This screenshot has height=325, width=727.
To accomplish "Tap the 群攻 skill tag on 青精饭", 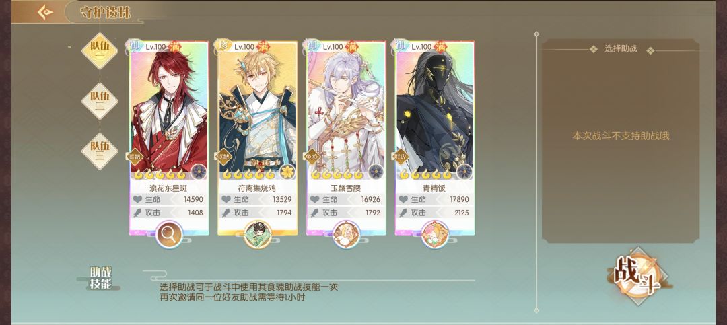I will tap(400, 157).
